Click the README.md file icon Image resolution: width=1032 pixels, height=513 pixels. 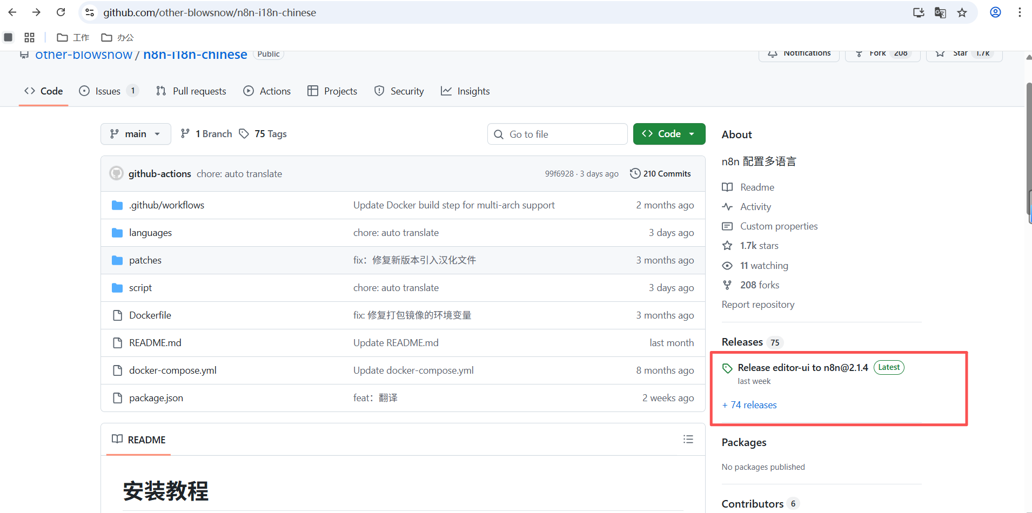[x=117, y=343]
